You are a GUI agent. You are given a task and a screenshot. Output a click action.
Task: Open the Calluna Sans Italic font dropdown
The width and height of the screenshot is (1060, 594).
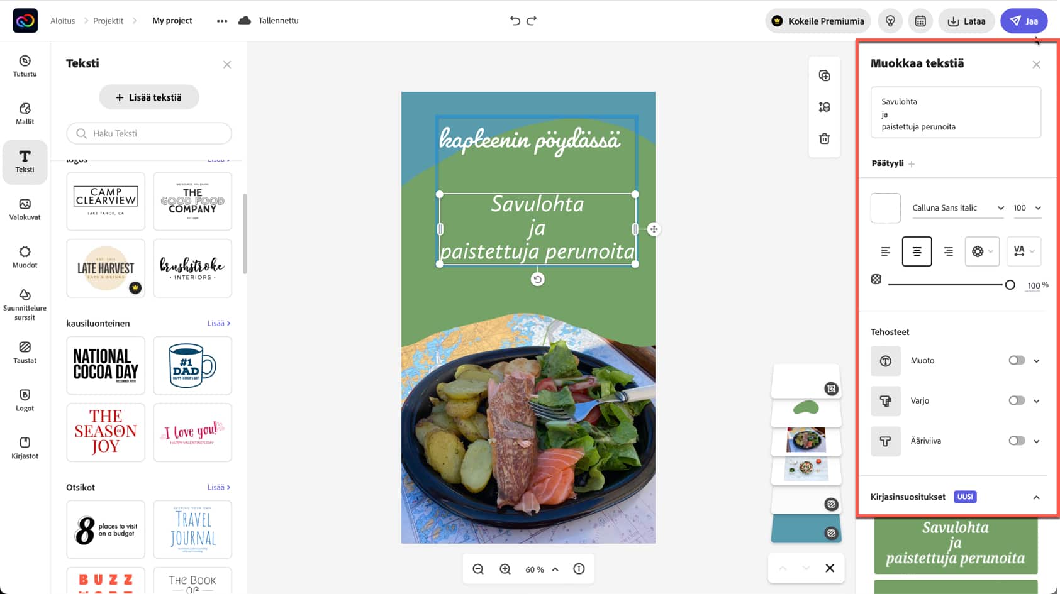click(958, 208)
